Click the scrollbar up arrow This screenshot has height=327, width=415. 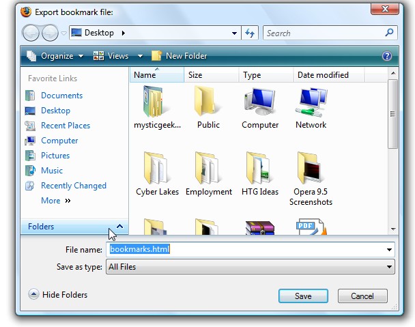[393, 73]
